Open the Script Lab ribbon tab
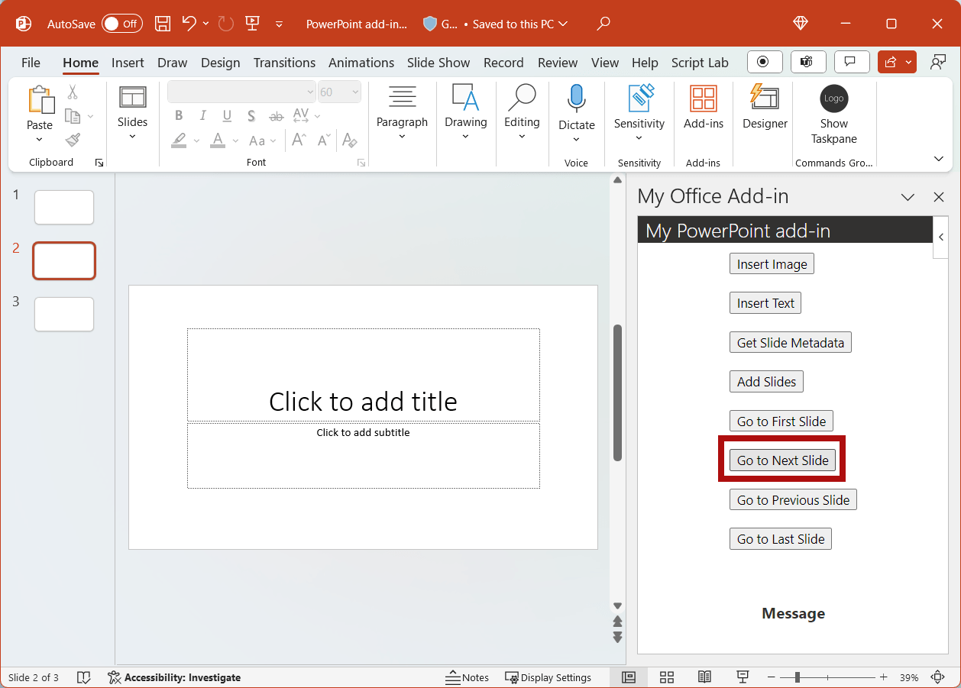This screenshot has width=961, height=688. [700, 63]
